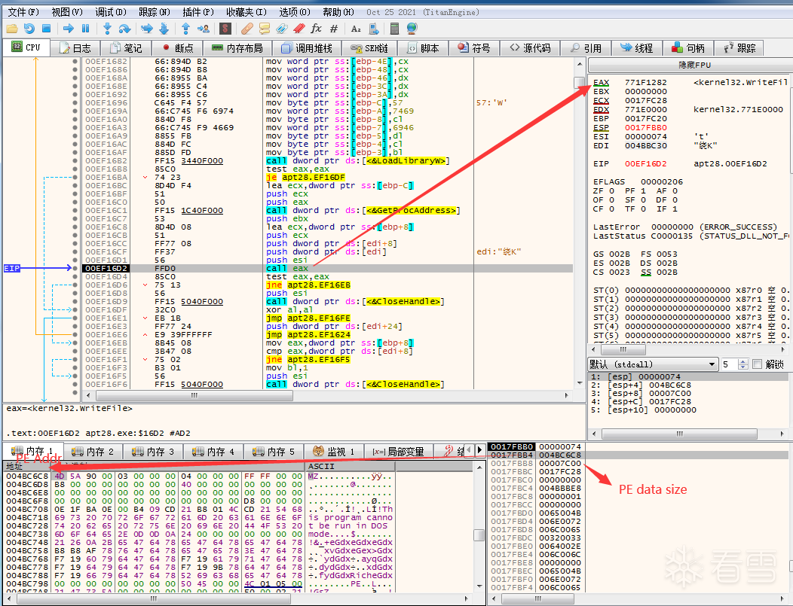This screenshot has width=793, height=606.
Task: Click the 隐藏FPU button
Action: click(x=690, y=65)
